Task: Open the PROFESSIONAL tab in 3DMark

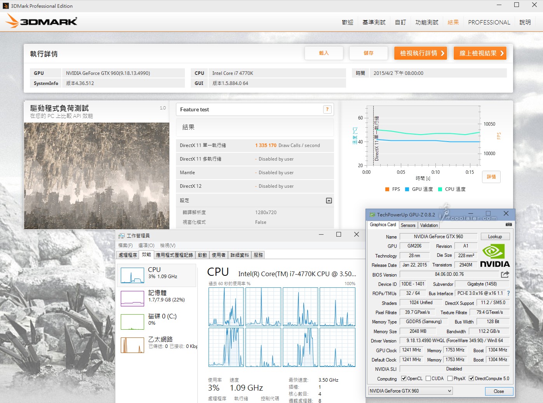Action: point(489,22)
